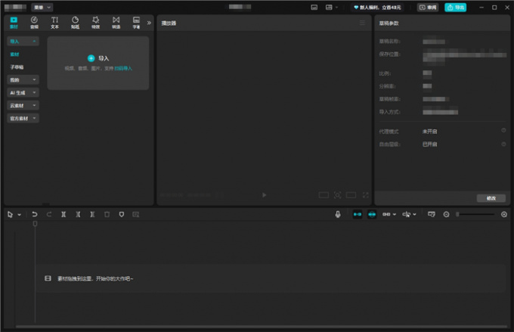Click the delete-right trim tool
Viewport: 514px width, 332px height.
(x=92, y=214)
